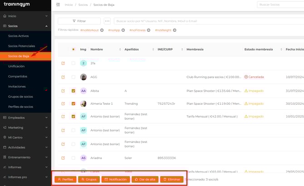Click info icon next to #noWorkout filter

click(102, 30)
